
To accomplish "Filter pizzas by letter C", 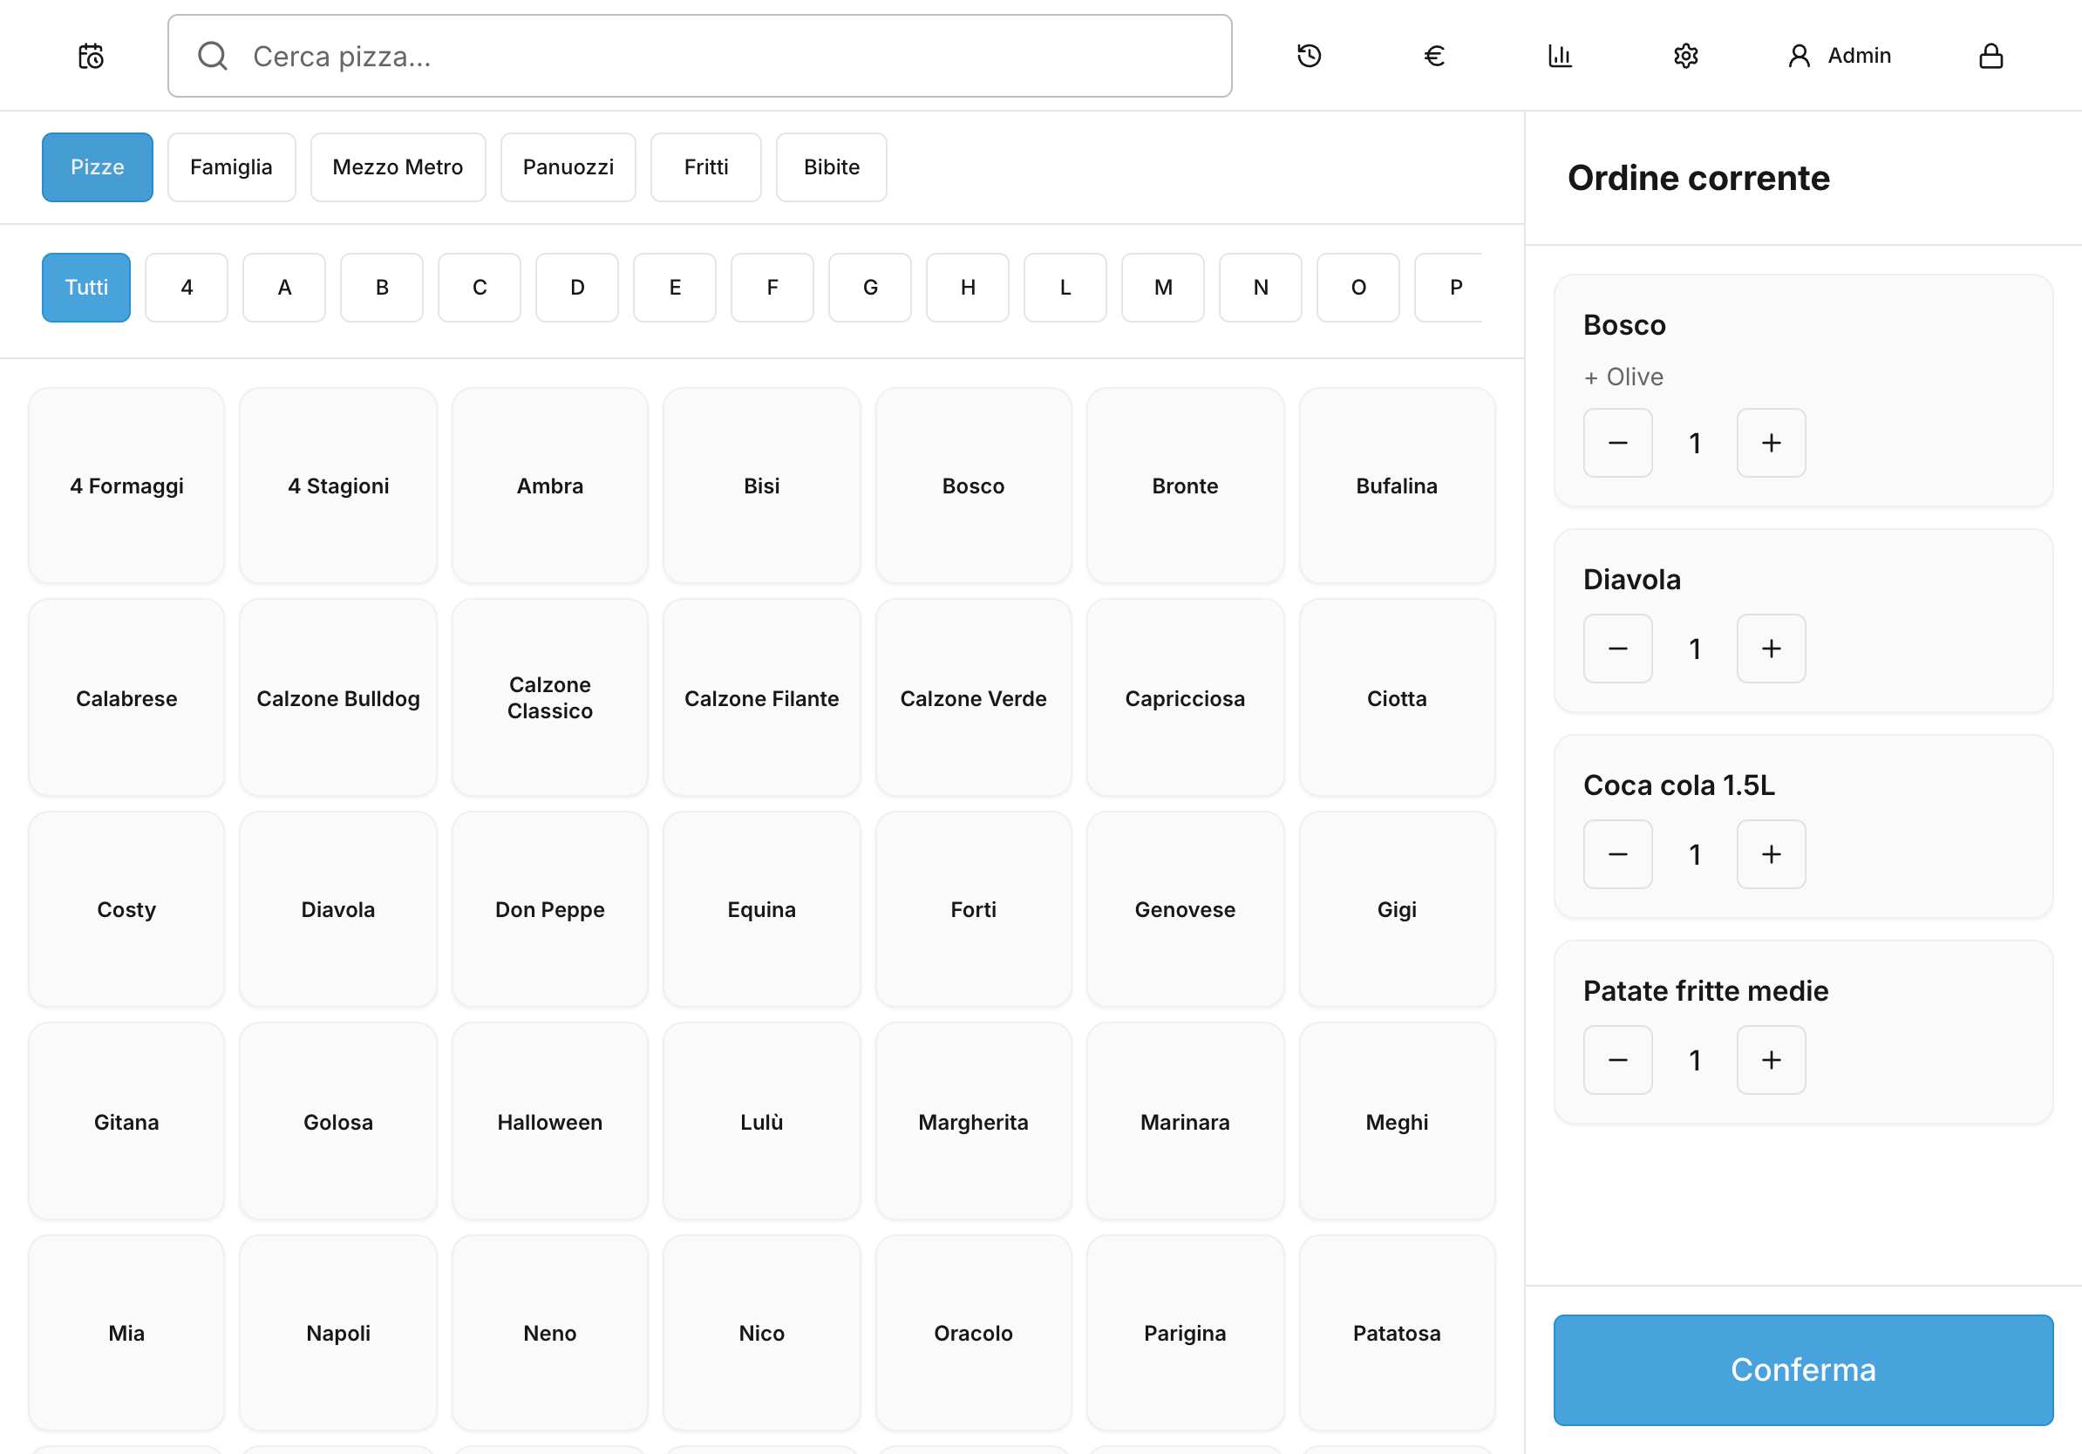I will pyautogui.click(x=480, y=288).
